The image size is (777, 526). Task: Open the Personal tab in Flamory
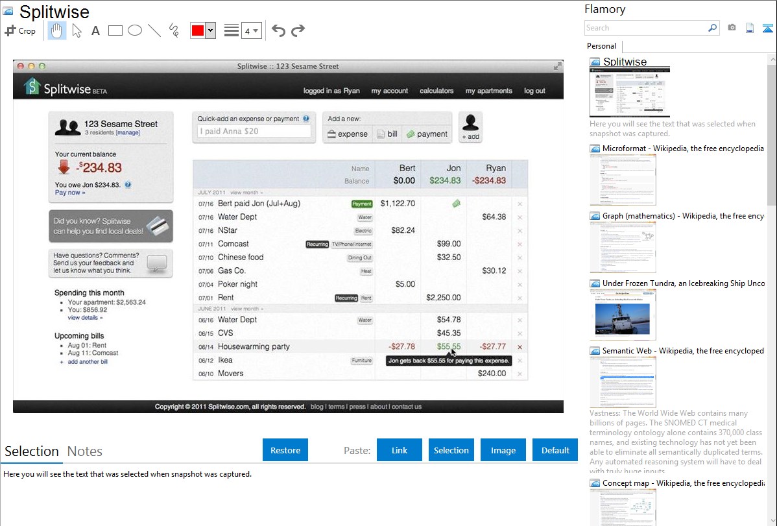(601, 46)
